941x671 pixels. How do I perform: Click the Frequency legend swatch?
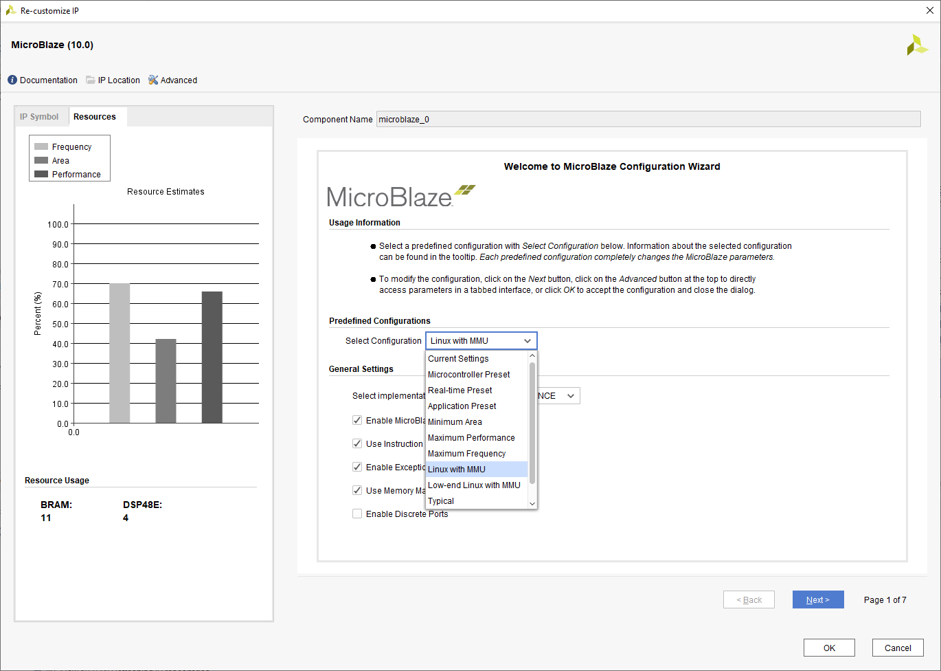[x=41, y=147]
